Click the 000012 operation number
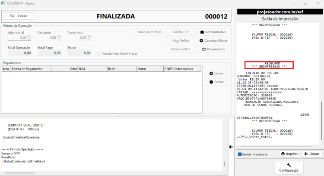The height and width of the screenshot is (176, 324). (x=216, y=16)
